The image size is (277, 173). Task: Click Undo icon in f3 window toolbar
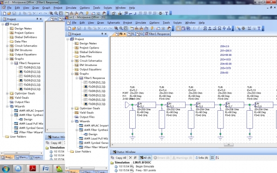tap(105, 28)
